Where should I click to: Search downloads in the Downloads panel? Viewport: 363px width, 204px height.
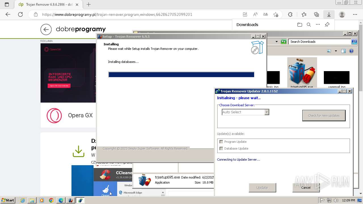[309, 25]
